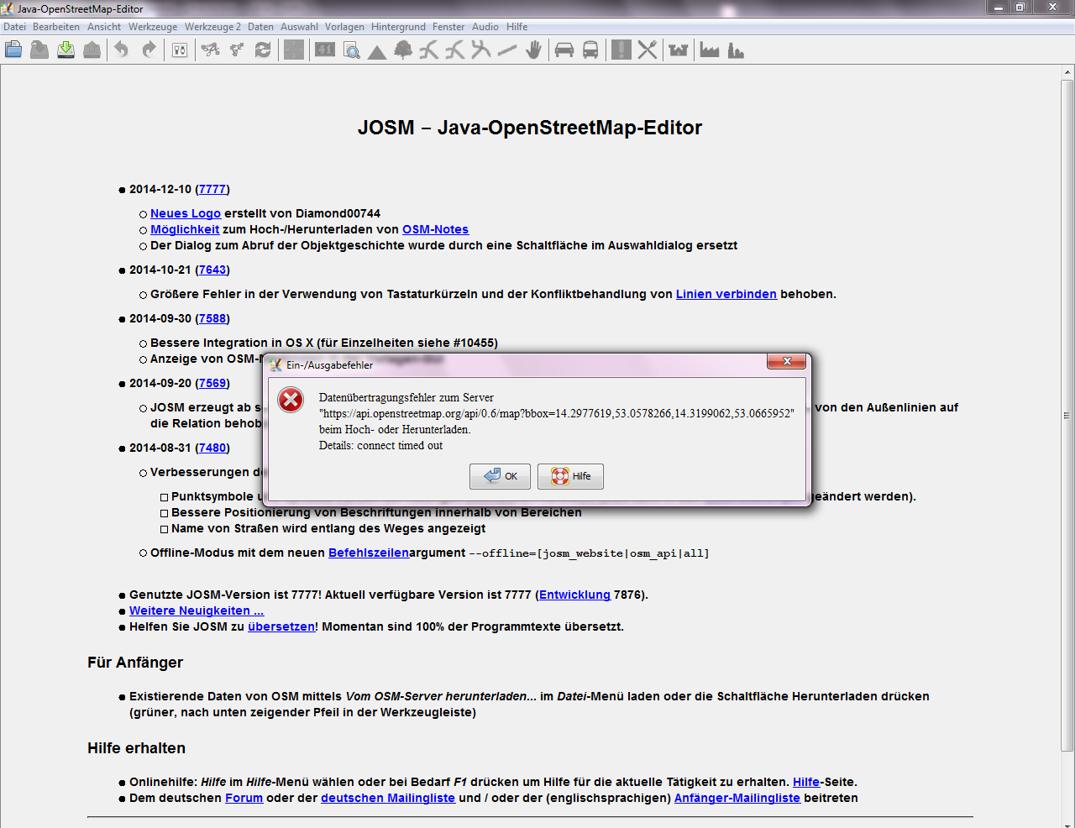The width and height of the screenshot is (1075, 828).
Task: Select the car preset icon
Action: click(x=564, y=50)
